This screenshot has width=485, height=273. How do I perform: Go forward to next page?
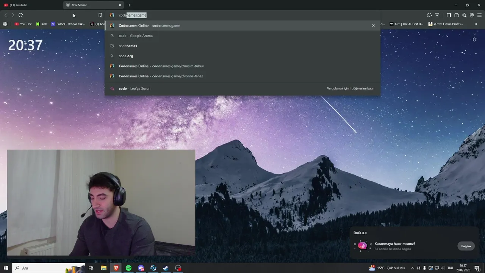coord(13,15)
